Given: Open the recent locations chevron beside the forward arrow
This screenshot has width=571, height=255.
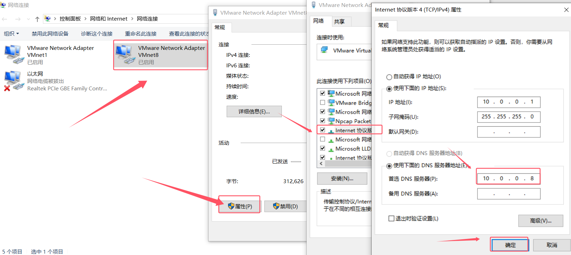Looking at the screenshot, I should 28,19.
